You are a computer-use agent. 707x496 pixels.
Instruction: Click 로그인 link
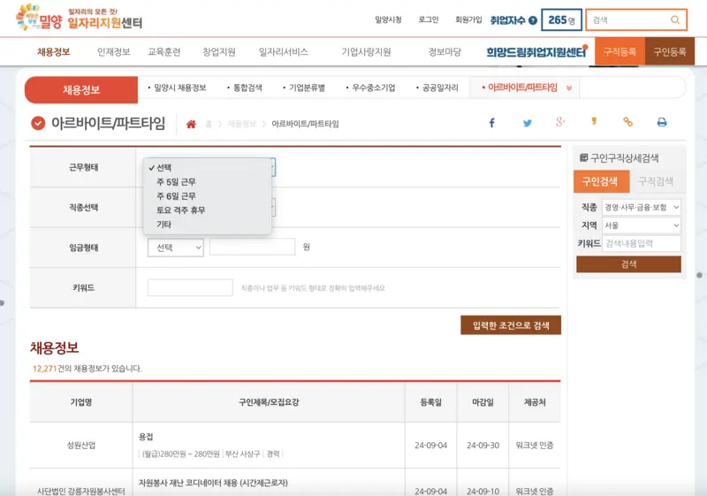coord(429,19)
